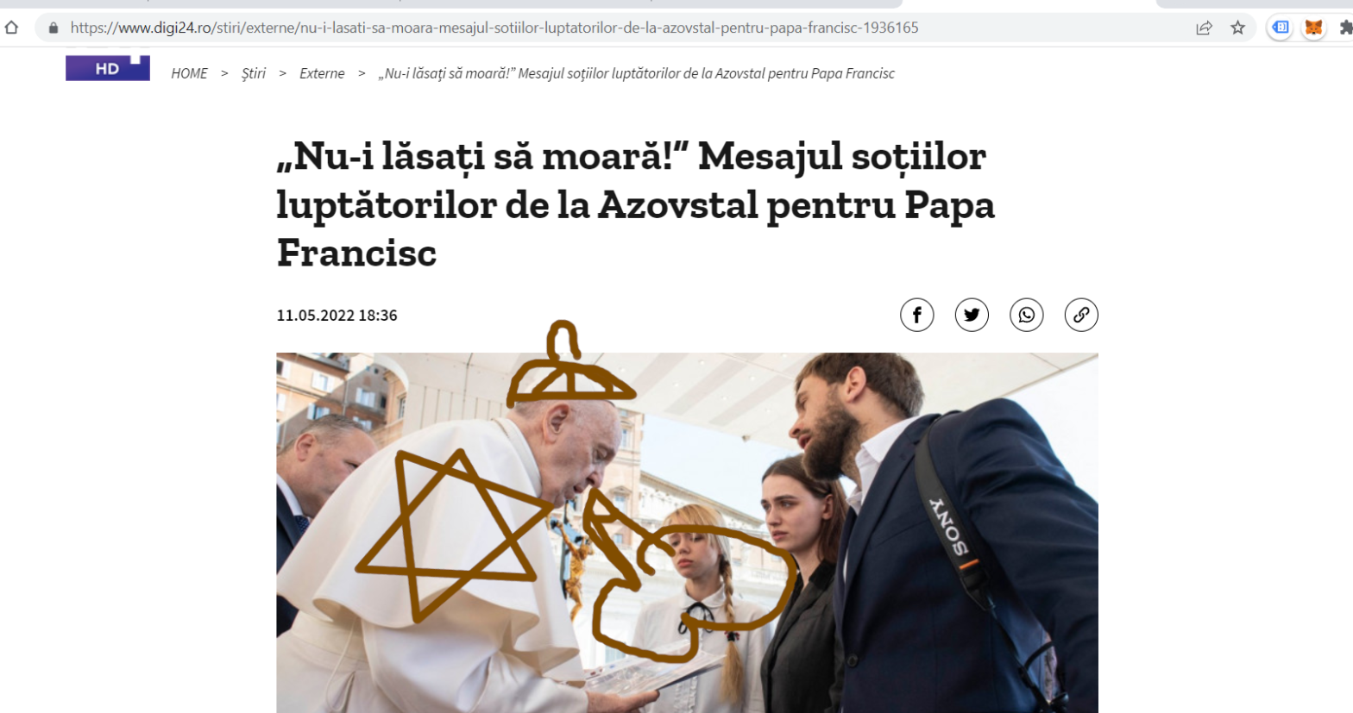
Task: Go to HOME in the breadcrumb
Action: 189,73
